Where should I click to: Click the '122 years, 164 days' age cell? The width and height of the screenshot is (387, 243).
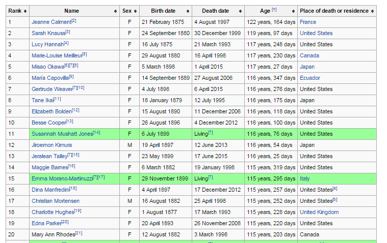click(x=271, y=22)
